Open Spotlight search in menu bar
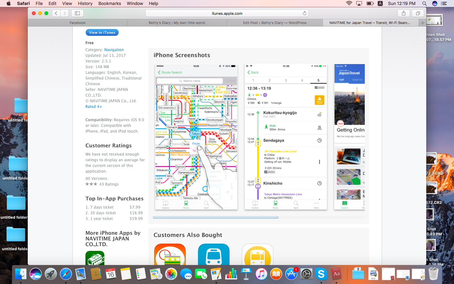The image size is (454, 284). point(424,3)
